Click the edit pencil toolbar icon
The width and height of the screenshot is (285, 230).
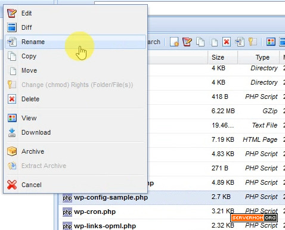[187, 42]
